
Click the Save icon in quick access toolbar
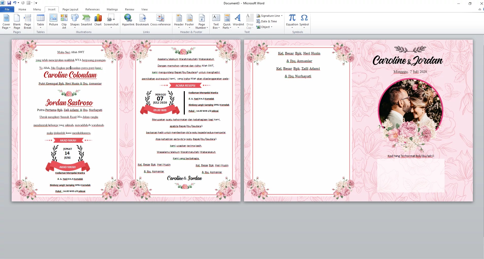(9, 3)
